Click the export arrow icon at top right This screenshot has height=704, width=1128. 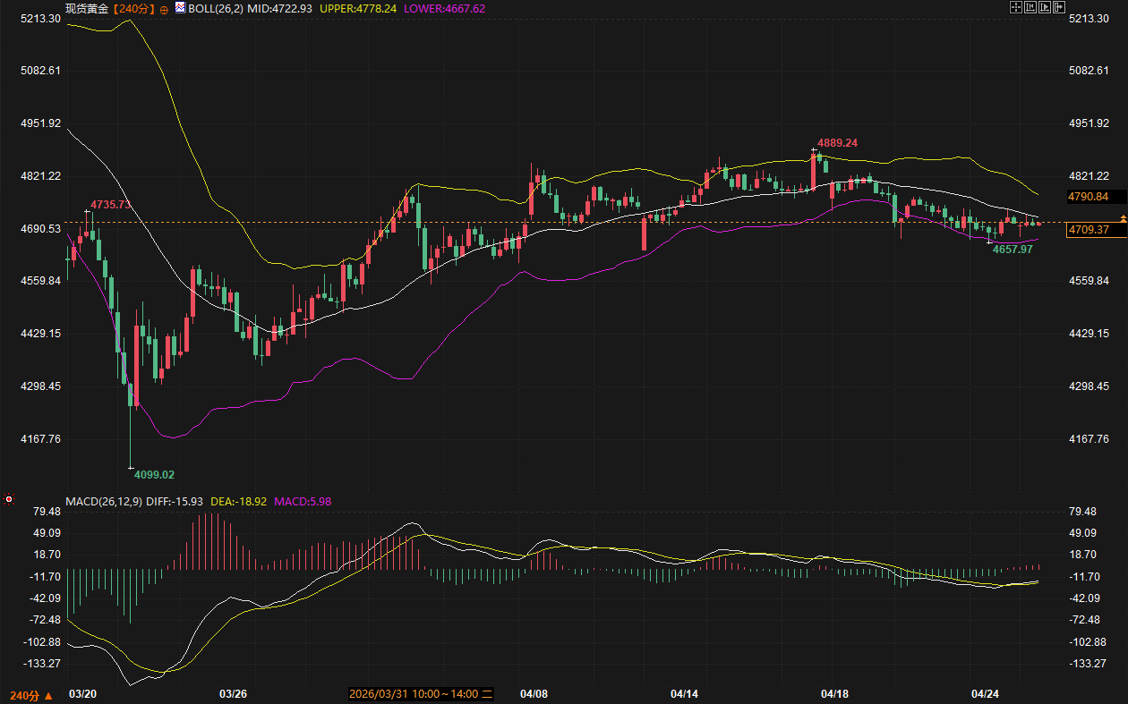[1059, 8]
